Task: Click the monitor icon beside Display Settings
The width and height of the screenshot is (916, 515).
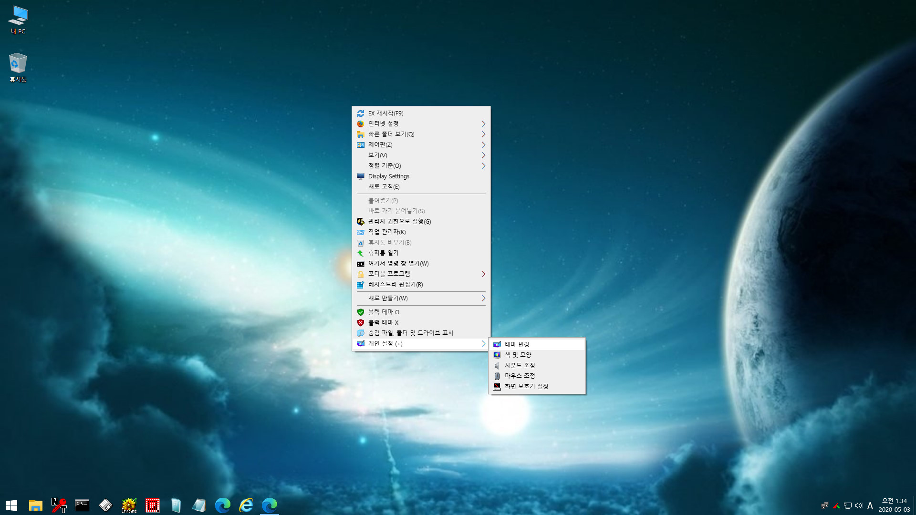Action: pos(361,176)
